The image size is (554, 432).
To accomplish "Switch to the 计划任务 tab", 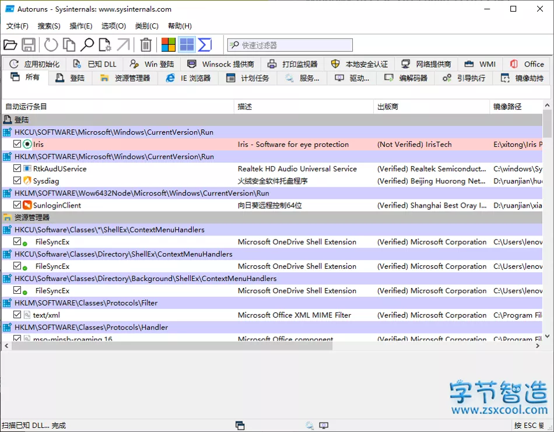I will click(x=248, y=78).
